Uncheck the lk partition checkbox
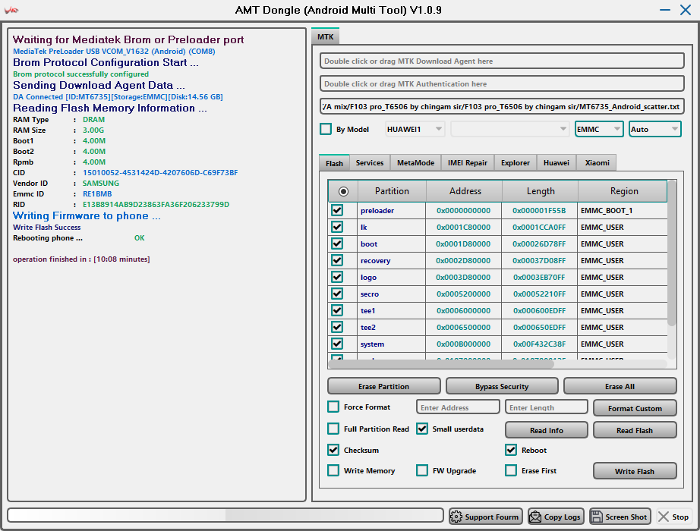Image resolution: width=700 pixels, height=531 pixels. 337,227
